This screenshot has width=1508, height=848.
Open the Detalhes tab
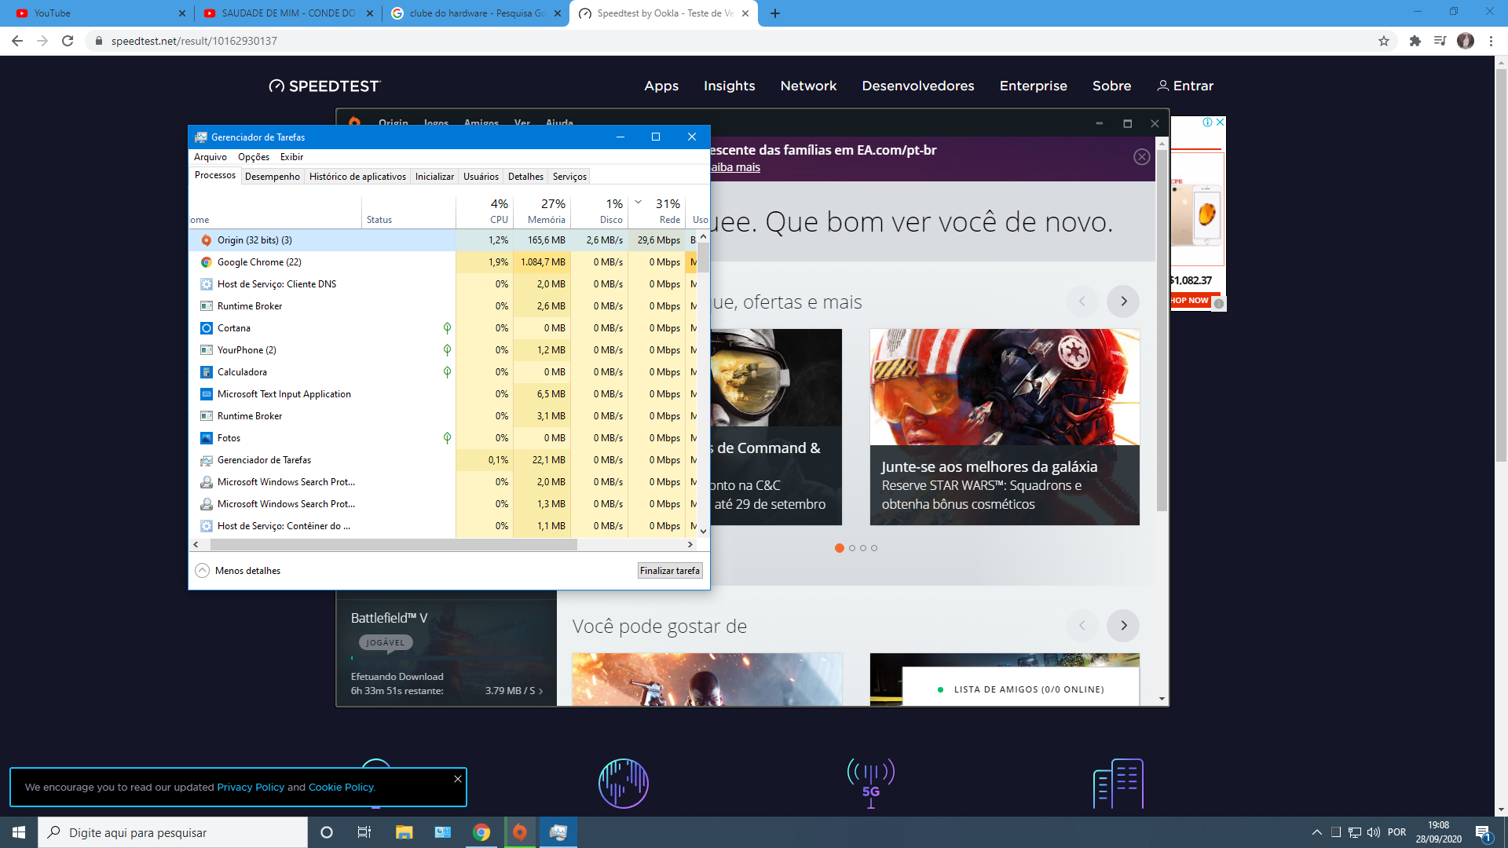point(525,177)
